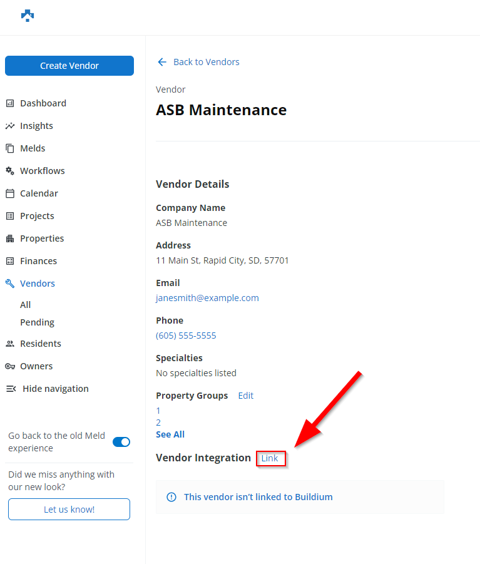Click the Melds copy icon
This screenshot has width=480, height=564.
click(x=10, y=148)
